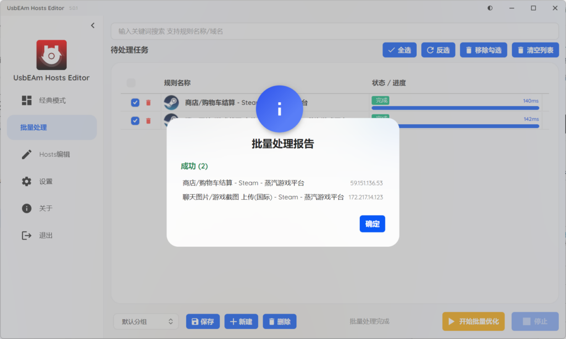The width and height of the screenshot is (566, 339).
Task: Start optimization with 开始批量优化
Action: point(473,321)
